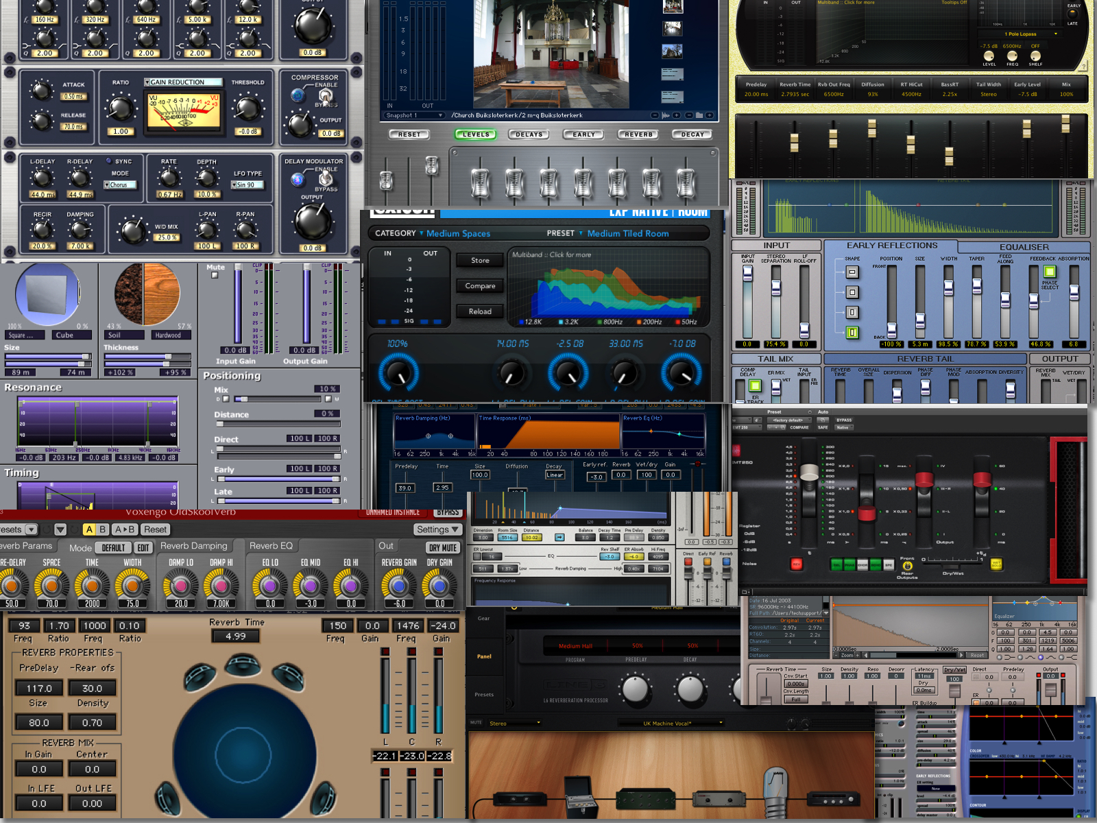Open the Voxengo Settings dropdown
Viewport: 1097px width, 823px height.
coord(437,529)
